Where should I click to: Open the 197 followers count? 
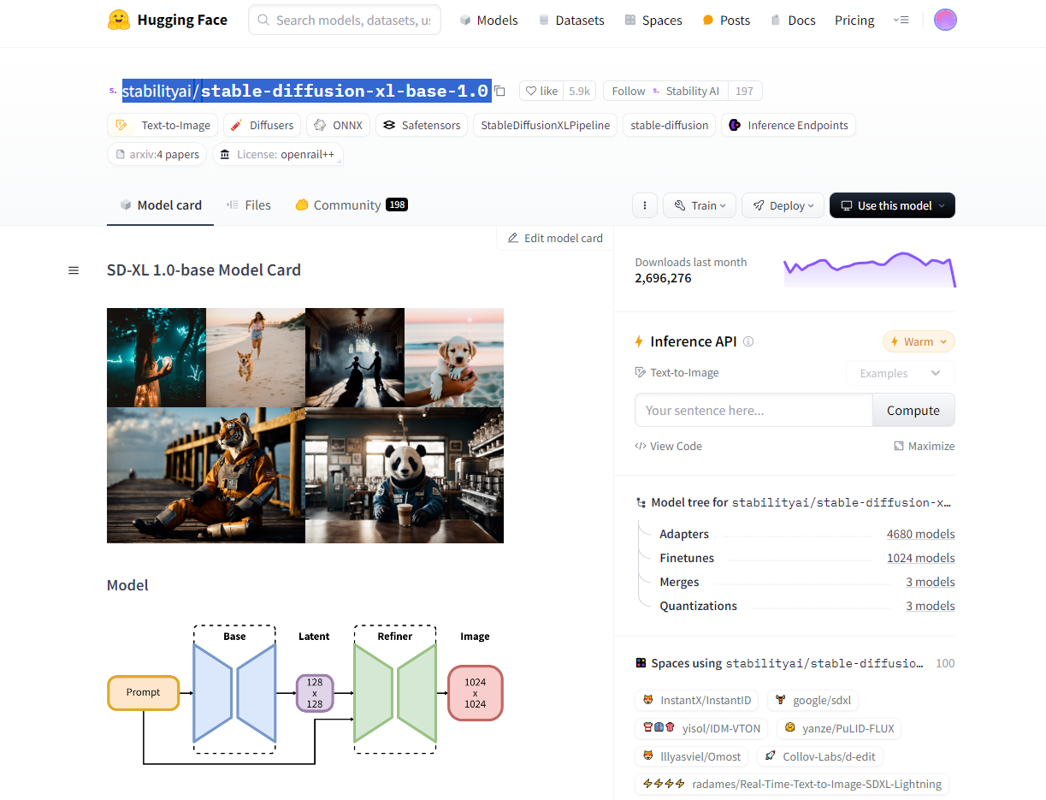tap(744, 91)
